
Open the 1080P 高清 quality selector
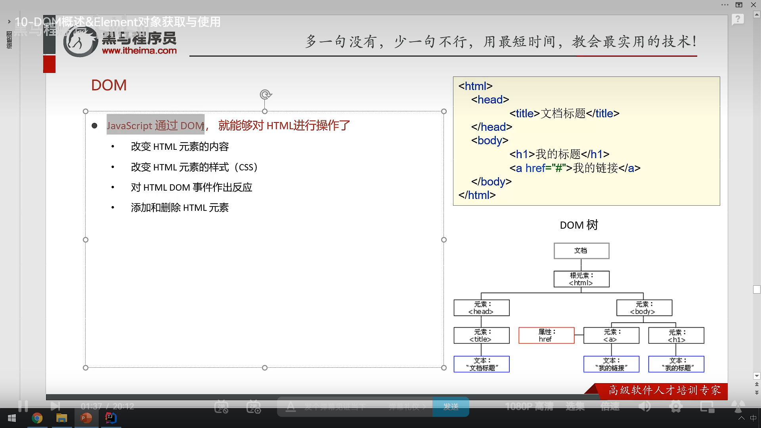click(529, 407)
